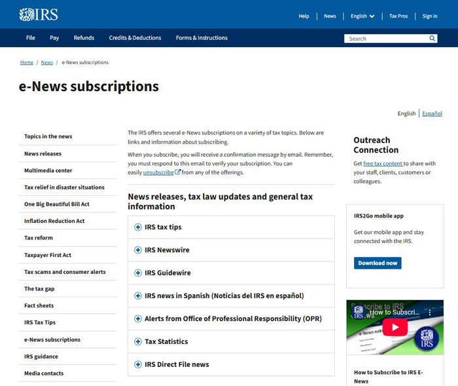
Task: Open Inflation Reduction Act sidebar link
Action: tap(54, 221)
